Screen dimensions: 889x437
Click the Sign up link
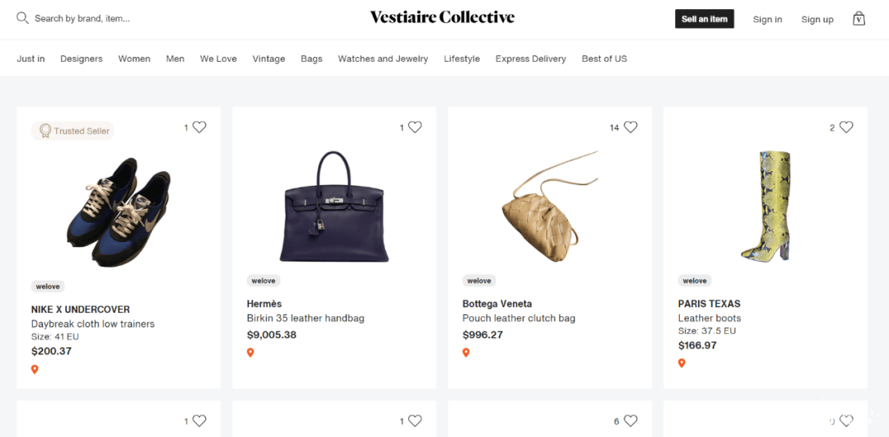[817, 19]
